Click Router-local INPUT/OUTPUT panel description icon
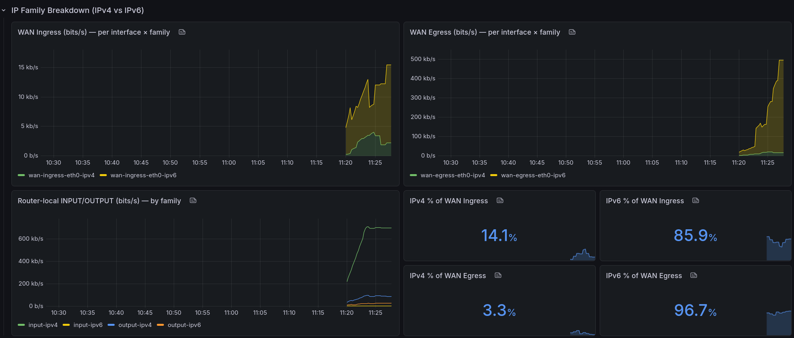This screenshot has height=338, width=794. [193, 201]
